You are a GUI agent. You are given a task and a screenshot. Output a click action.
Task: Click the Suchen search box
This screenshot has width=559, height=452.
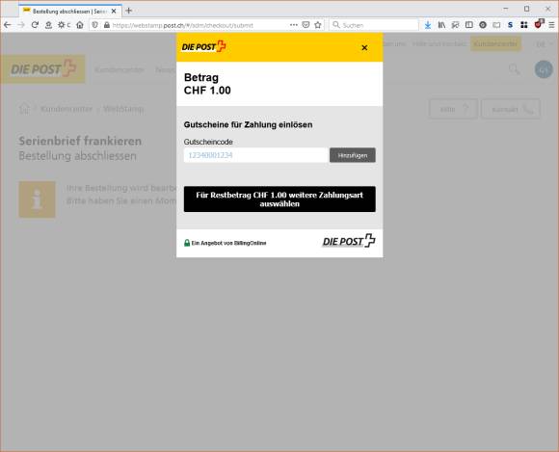374,25
